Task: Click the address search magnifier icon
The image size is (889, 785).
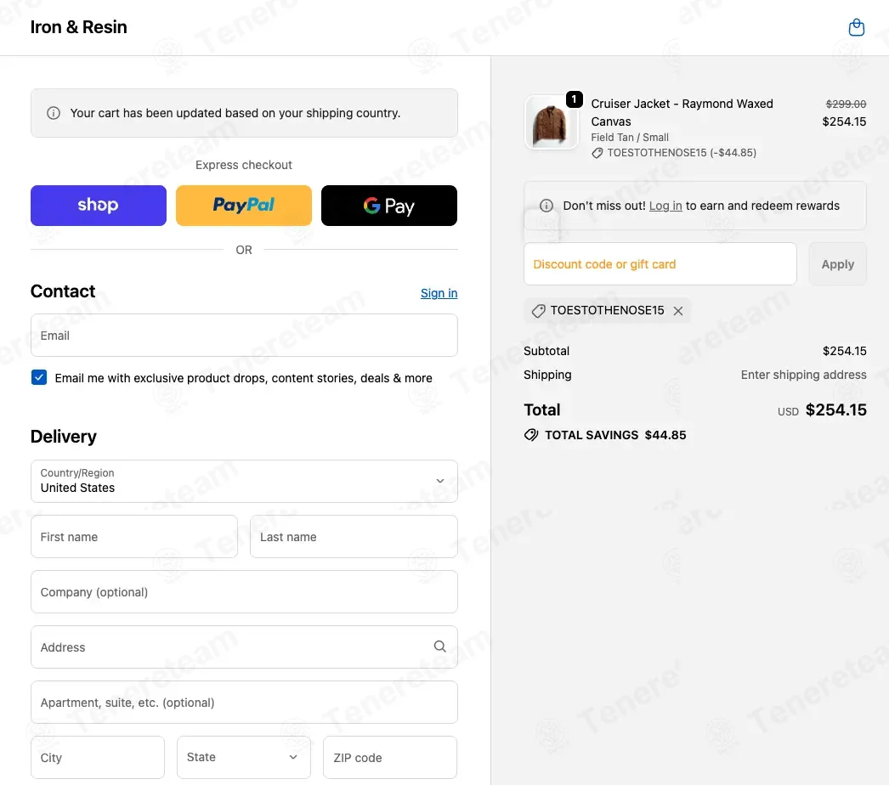Action: tap(439, 647)
